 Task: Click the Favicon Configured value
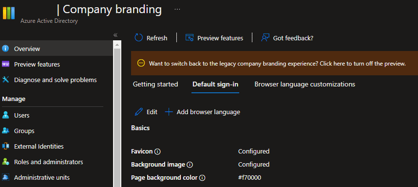[254, 152]
